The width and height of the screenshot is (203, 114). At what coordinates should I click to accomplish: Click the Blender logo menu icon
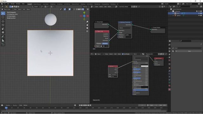[2, 4]
